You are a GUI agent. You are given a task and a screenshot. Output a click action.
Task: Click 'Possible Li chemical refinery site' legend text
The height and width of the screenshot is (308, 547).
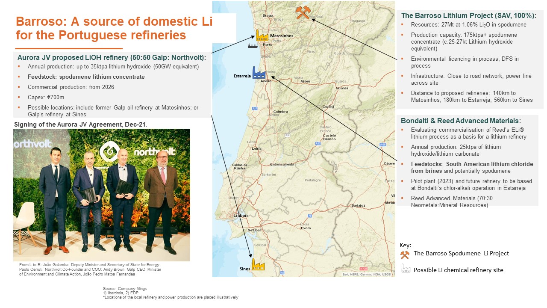[458, 269]
